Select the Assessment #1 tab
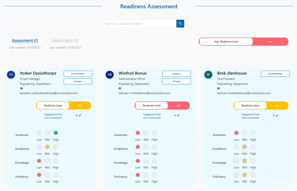The image size is (297, 191). (25, 40)
